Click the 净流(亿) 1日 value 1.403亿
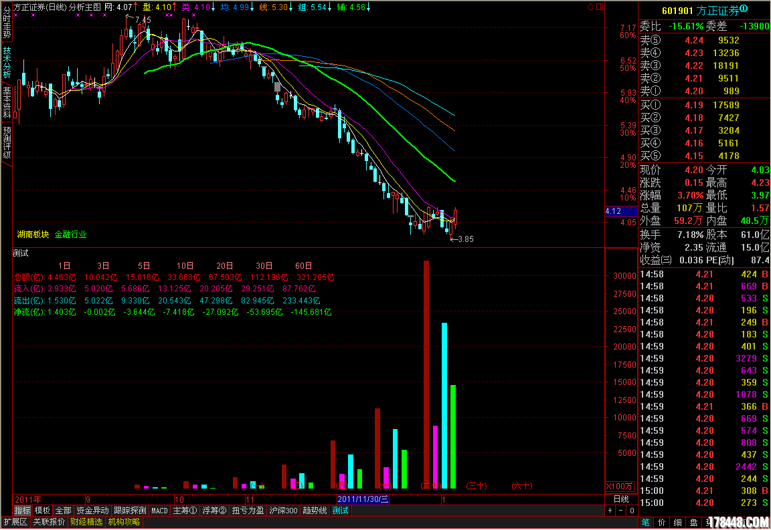The image size is (771, 530). [x=62, y=312]
